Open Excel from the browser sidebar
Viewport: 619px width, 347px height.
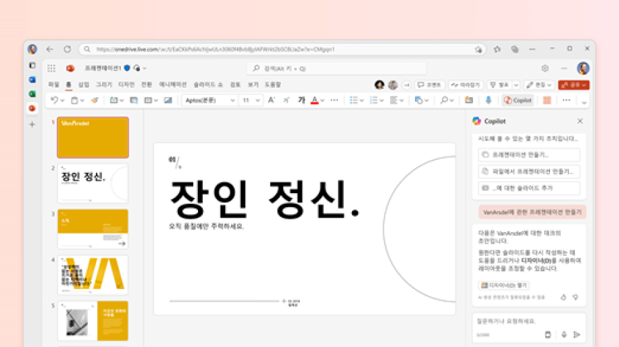(x=32, y=94)
